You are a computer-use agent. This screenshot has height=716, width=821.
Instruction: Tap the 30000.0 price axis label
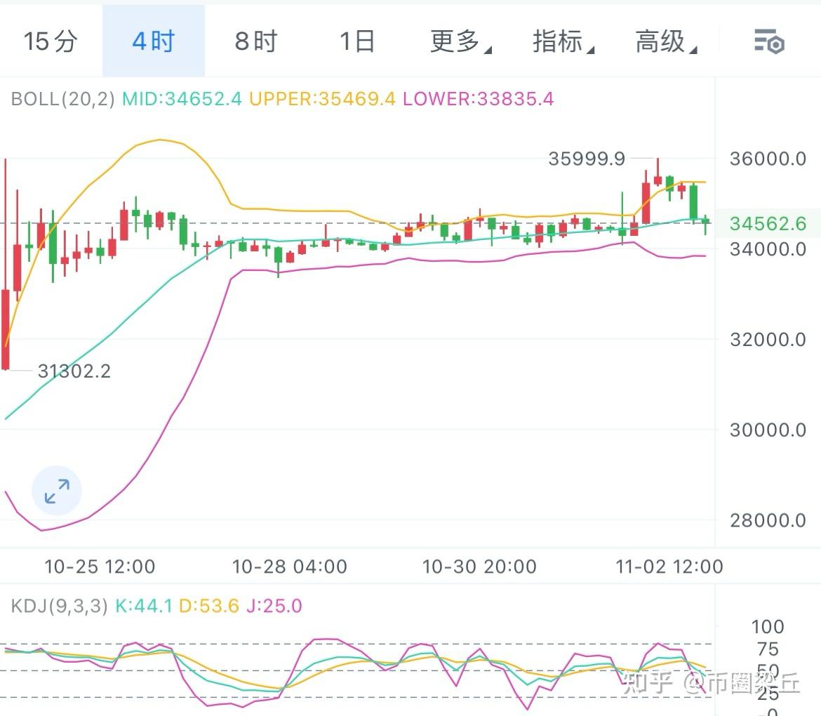click(768, 430)
